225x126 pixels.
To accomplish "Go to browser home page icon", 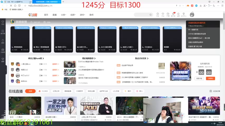I will pos(15,6).
